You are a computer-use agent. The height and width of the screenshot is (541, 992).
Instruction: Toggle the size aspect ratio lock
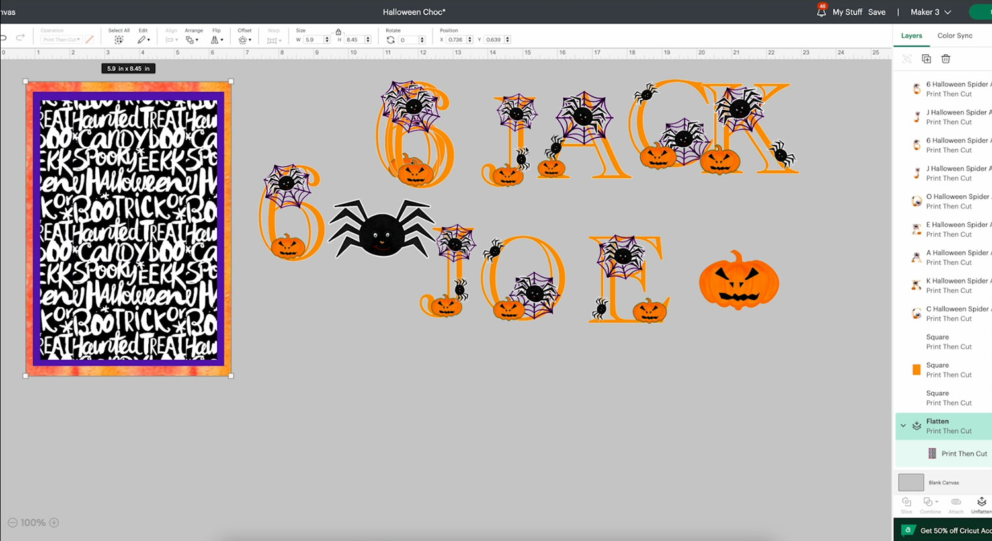click(x=339, y=32)
